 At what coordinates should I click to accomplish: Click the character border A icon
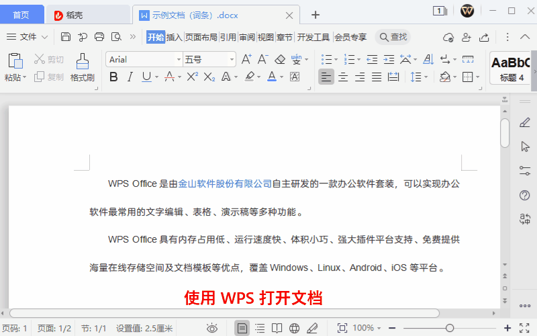tap(295, 77)
